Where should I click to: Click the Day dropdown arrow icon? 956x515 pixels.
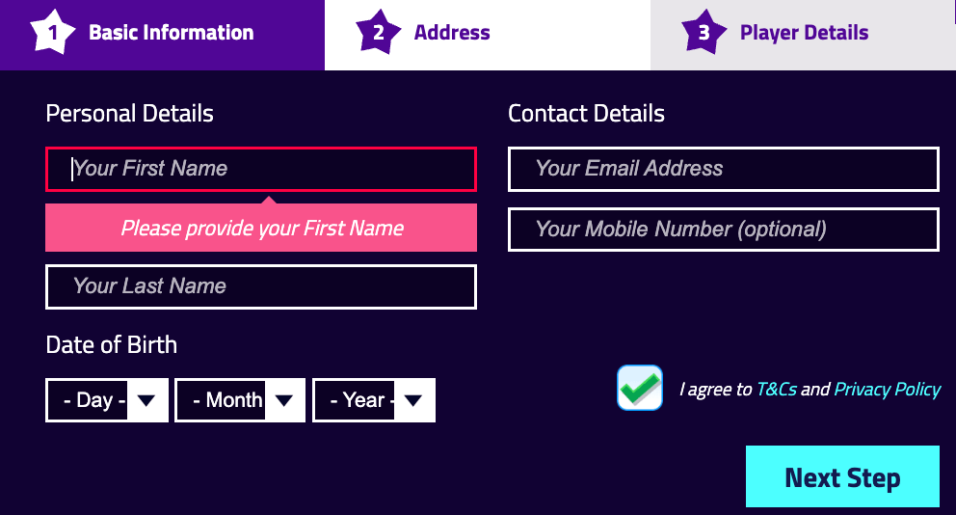point(146,400)
